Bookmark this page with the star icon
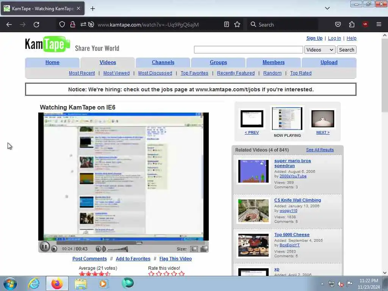This screenshot has height=291, width=388. [x=237, y=24]
